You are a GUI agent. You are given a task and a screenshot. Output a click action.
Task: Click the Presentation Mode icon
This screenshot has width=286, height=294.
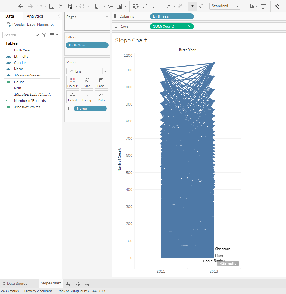pyautogui.click(x=263, y=6)
